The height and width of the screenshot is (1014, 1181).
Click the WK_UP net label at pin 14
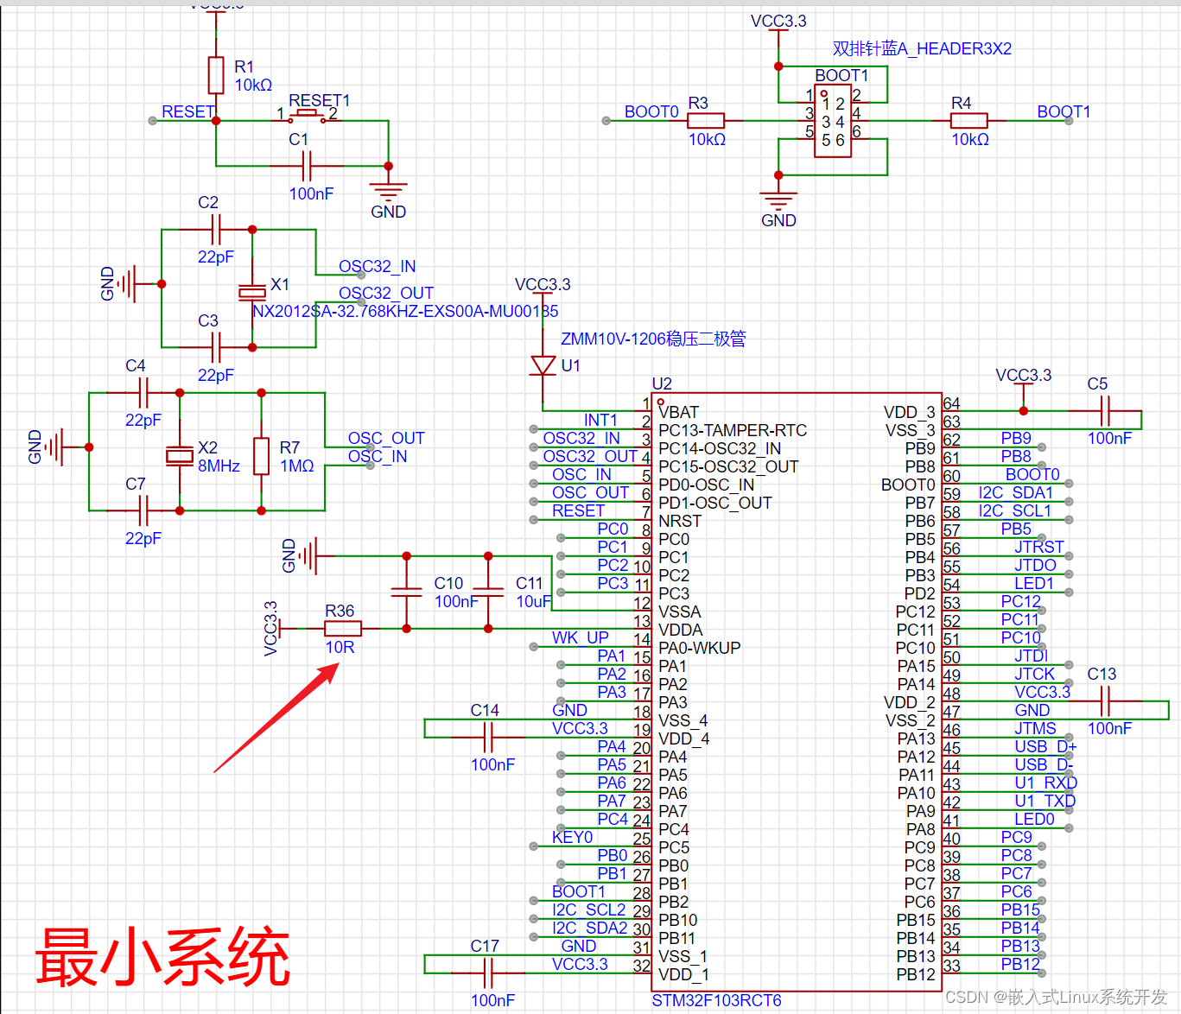581,637
